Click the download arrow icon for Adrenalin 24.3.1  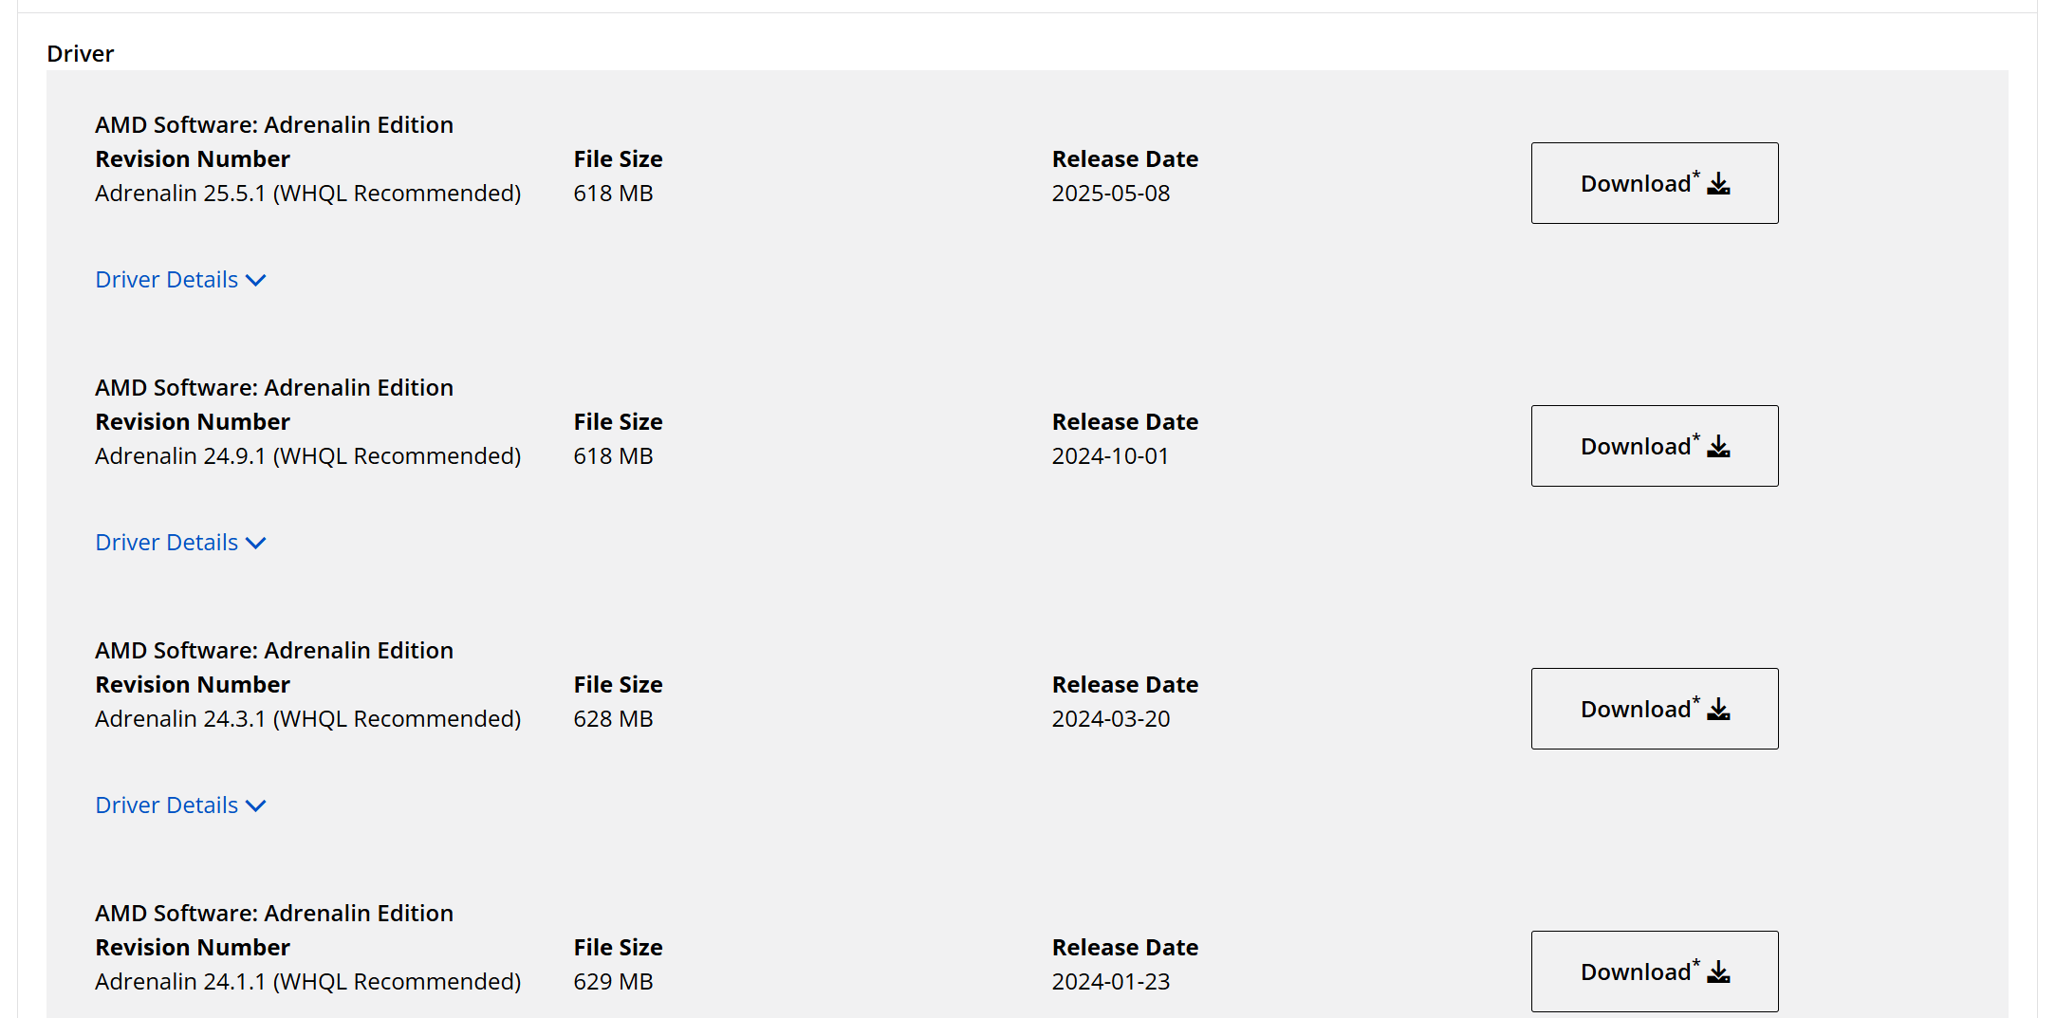pos(1718,710)
